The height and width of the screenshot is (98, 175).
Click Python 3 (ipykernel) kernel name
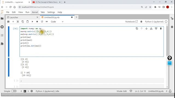[x=154, y=22]
